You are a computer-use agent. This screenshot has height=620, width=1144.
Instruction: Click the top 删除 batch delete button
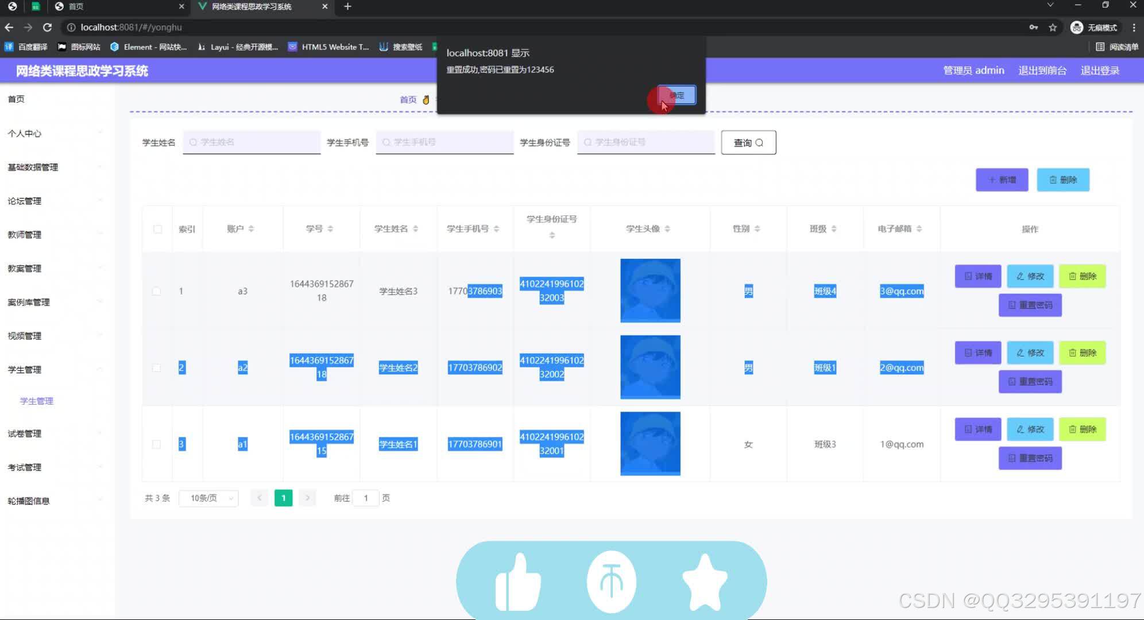pyautogui.click(x=1062, y=180)
